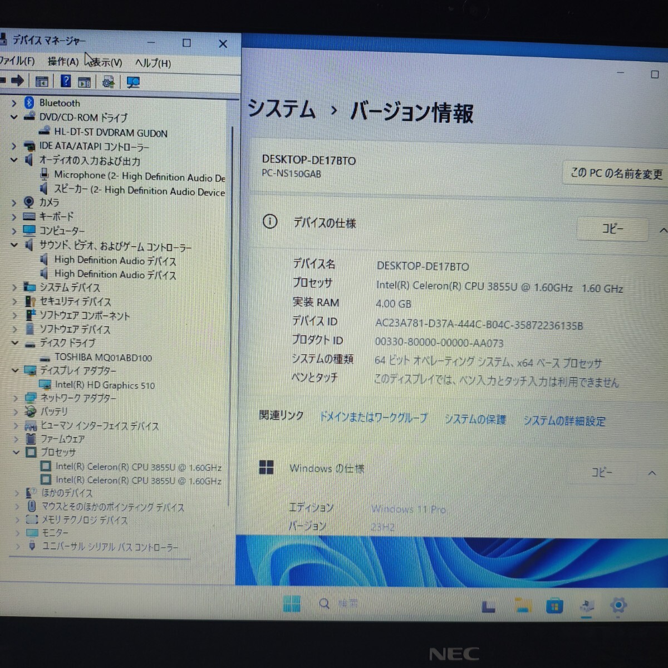Image resolution: width=668 pixels, height=668 pixels.
Task: Select Microphone (2- High Definition Audio device
Action: click(139, 176)
